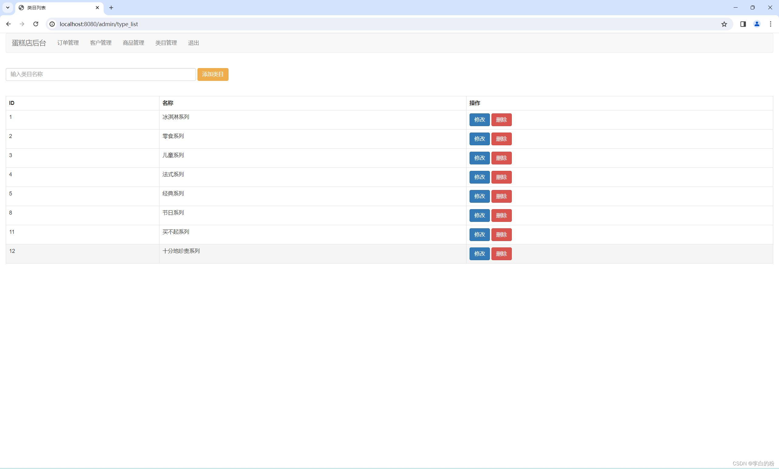Click 修改 for 冰淇淋系列
Image resolution: width=779 pixels, height=469 pixels.
pyautogui.click(x=480, y=120)
